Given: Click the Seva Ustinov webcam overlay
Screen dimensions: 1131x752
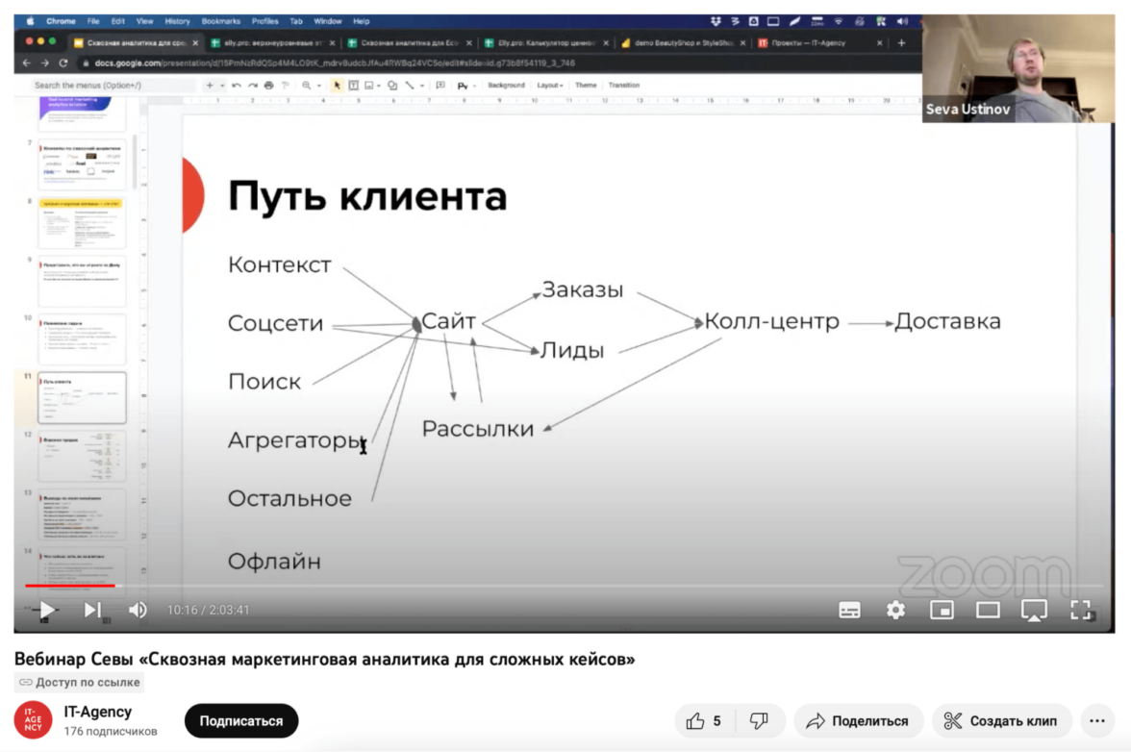Looking at the screenshot, I should tap(1018, 68).
